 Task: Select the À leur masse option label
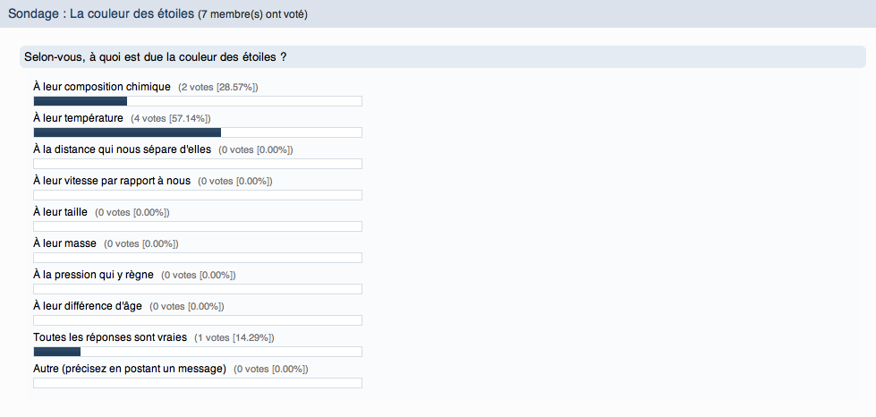point(64,243)
